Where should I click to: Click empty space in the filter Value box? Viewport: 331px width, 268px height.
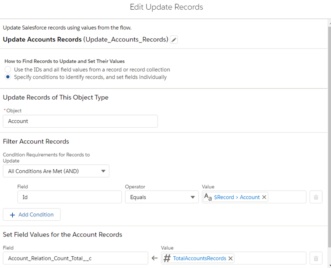287,197
